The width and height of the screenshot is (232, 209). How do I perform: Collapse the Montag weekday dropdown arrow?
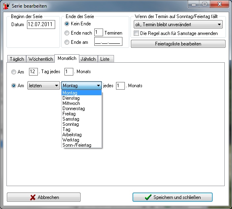tap(98, 86)
